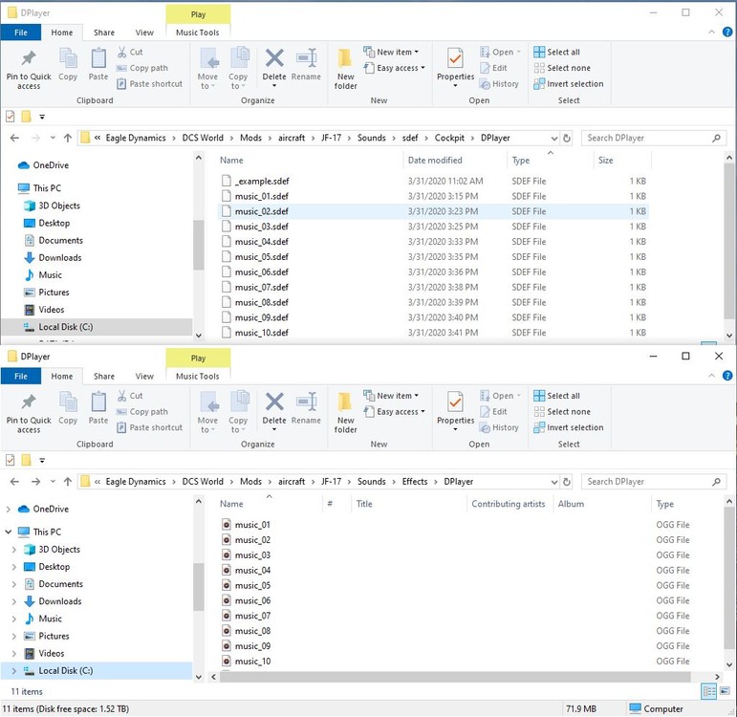This screenshot has height=717, width=737.
Task: Click Invert selection in the top window ribbon
Action: [x=569, y=84]
